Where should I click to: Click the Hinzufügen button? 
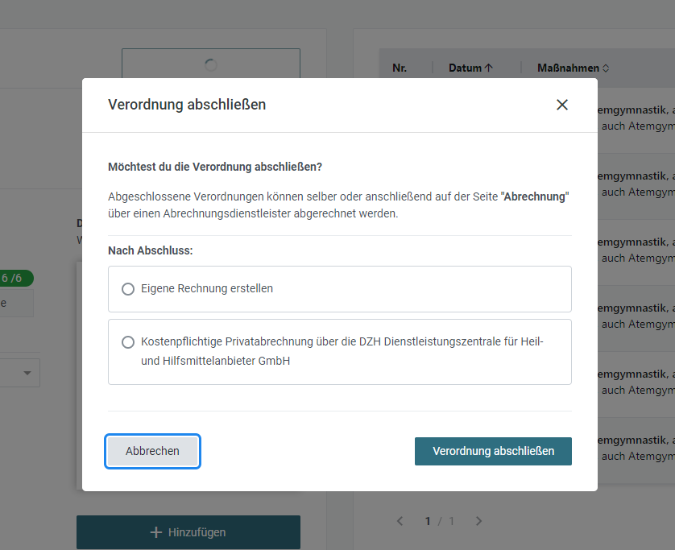[x=188, y=532]
